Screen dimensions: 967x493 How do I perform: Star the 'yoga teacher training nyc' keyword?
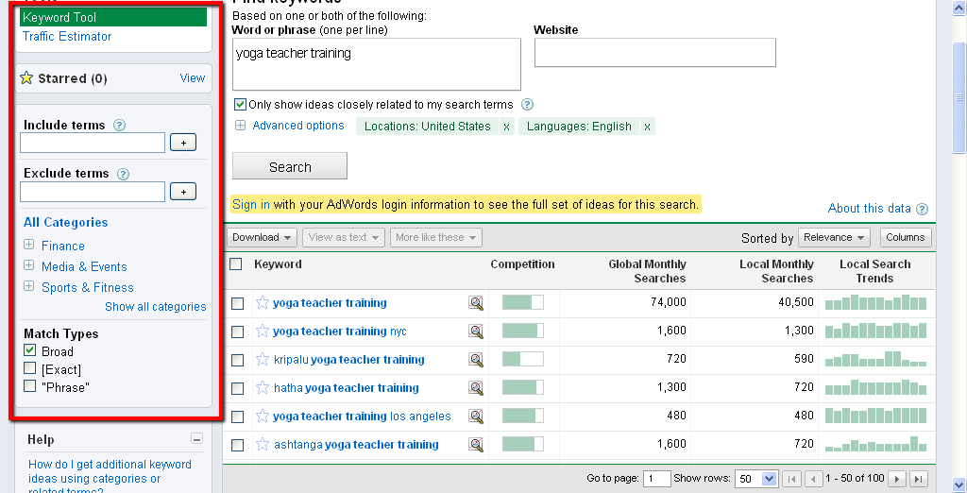pos(263,331)
